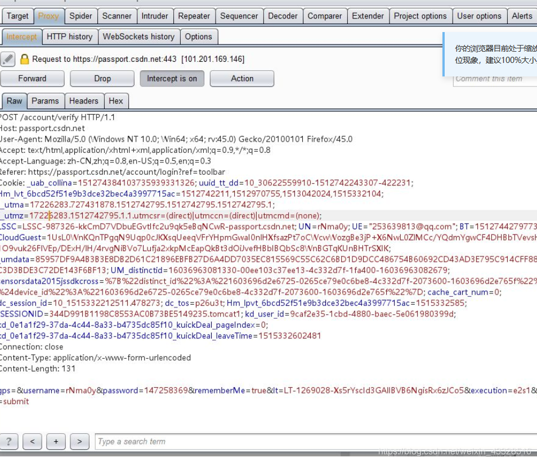Click the pencil edit icon
The width and height of the screenshot is (537, 462).
8,59
